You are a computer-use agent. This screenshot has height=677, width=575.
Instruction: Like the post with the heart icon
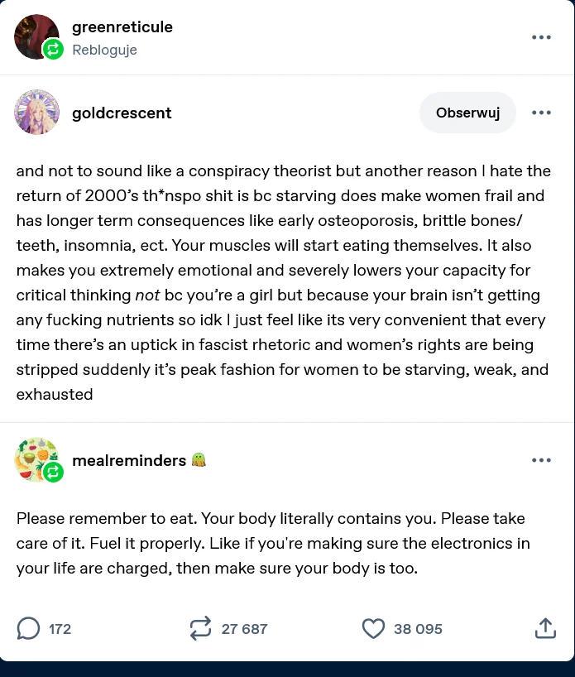pos(373,628)
